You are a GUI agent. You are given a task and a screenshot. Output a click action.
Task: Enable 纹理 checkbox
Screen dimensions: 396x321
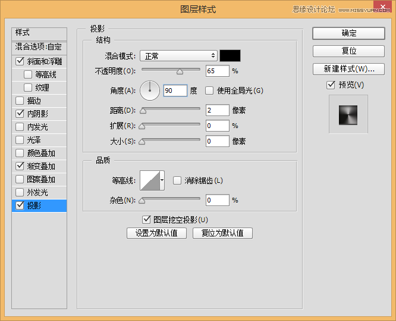(28, 88)
